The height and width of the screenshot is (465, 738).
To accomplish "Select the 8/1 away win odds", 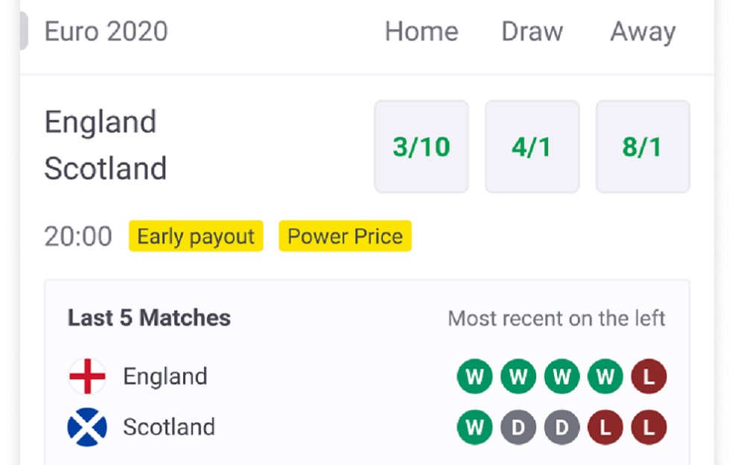I will [x=643, y=147].
